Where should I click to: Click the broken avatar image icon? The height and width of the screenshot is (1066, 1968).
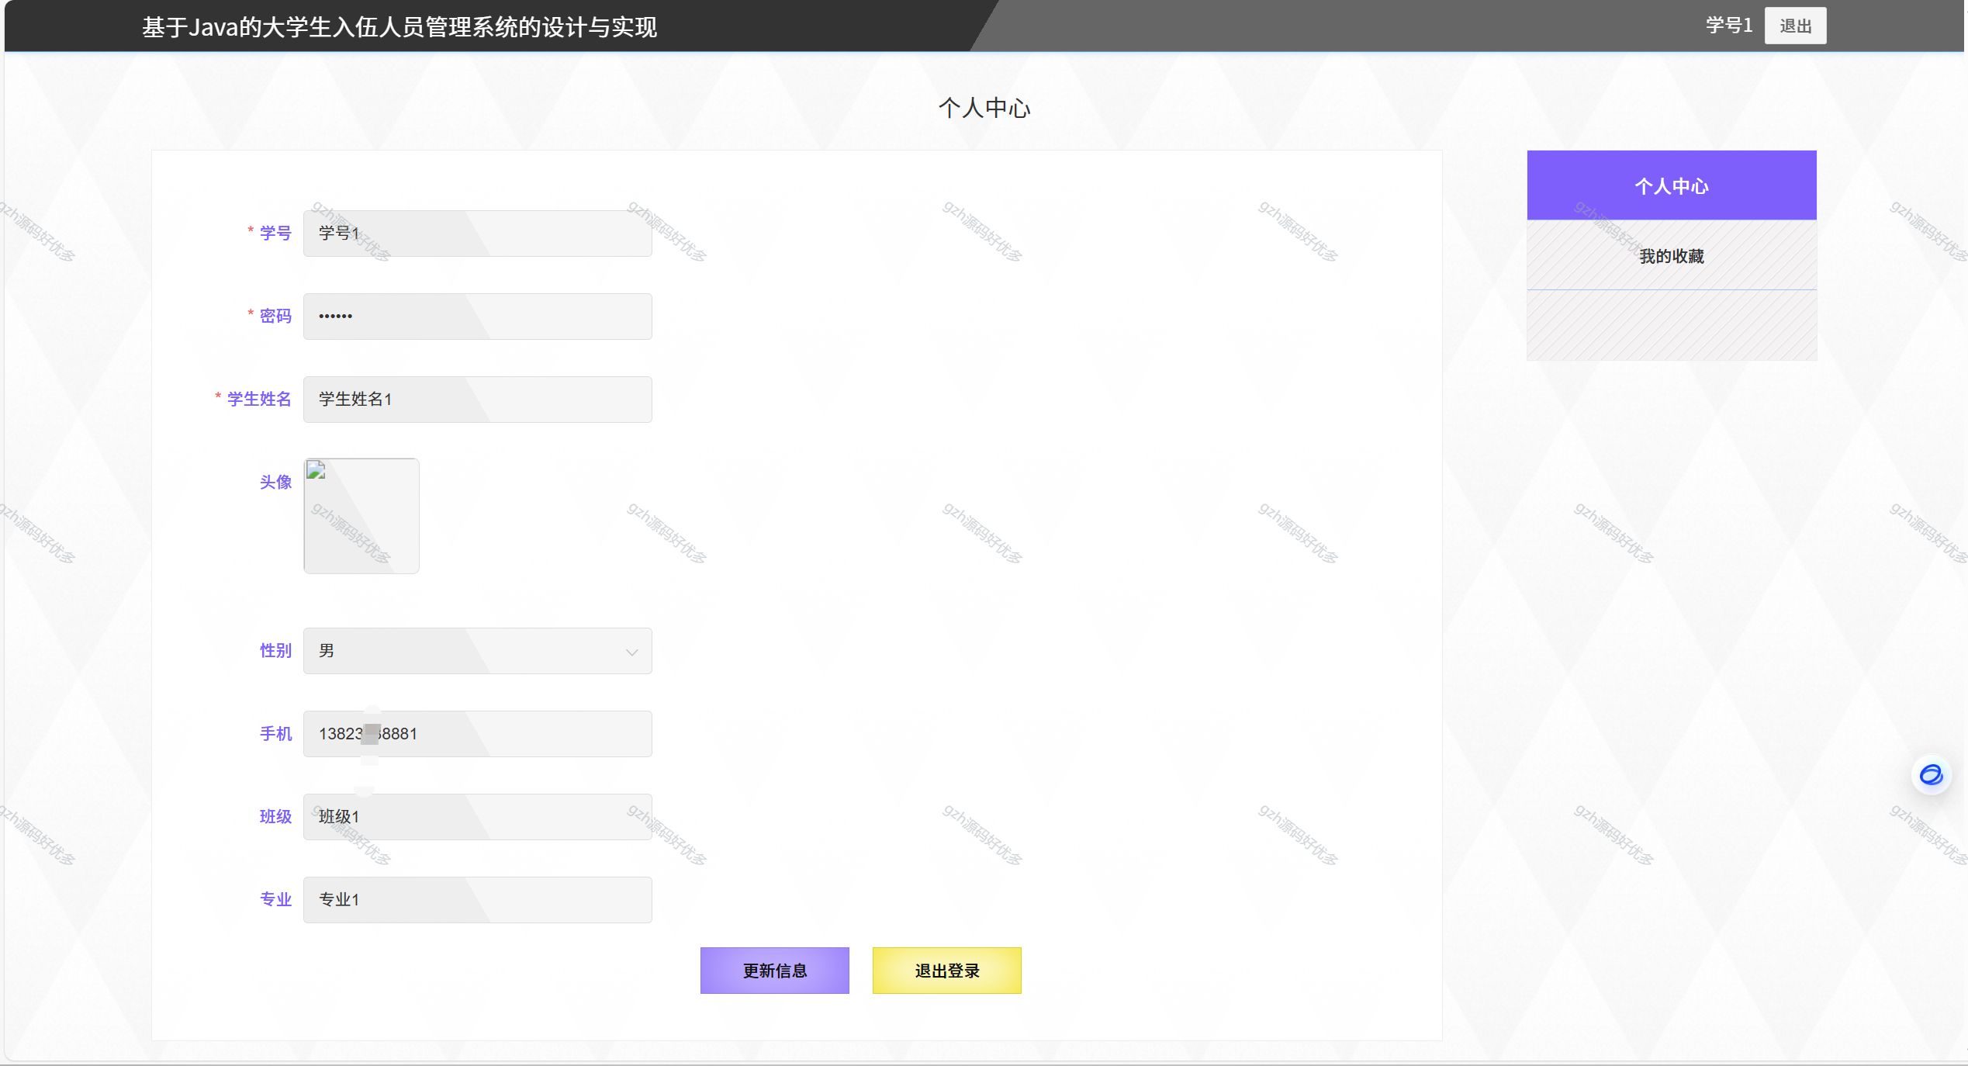316,470
